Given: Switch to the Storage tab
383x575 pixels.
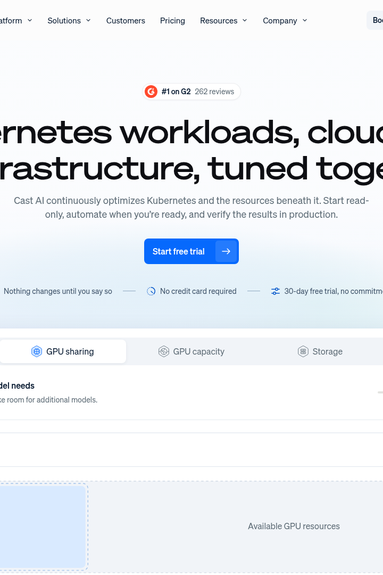Looking at the screenshot, I should click(x=320, y=351).
